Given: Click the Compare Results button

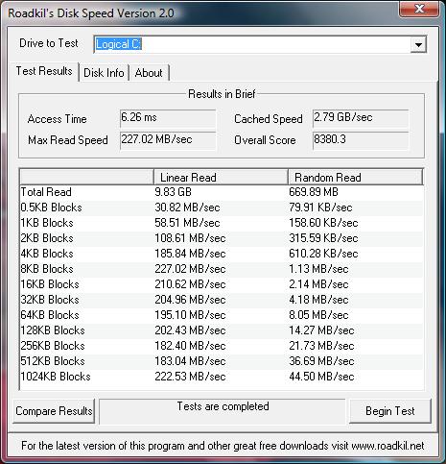Looking at the screenshot, I should (x=54, y=411).
